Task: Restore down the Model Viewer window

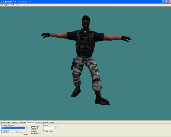Action: [x=167, y=2]
